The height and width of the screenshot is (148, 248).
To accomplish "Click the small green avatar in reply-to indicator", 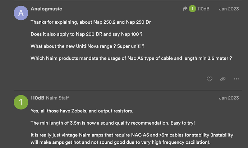I will coord(192,9).
